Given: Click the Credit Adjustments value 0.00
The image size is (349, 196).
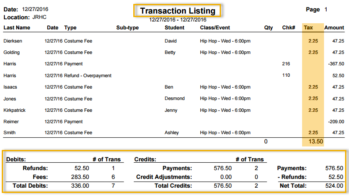Looking at the screenshot, I should [226, 177].
